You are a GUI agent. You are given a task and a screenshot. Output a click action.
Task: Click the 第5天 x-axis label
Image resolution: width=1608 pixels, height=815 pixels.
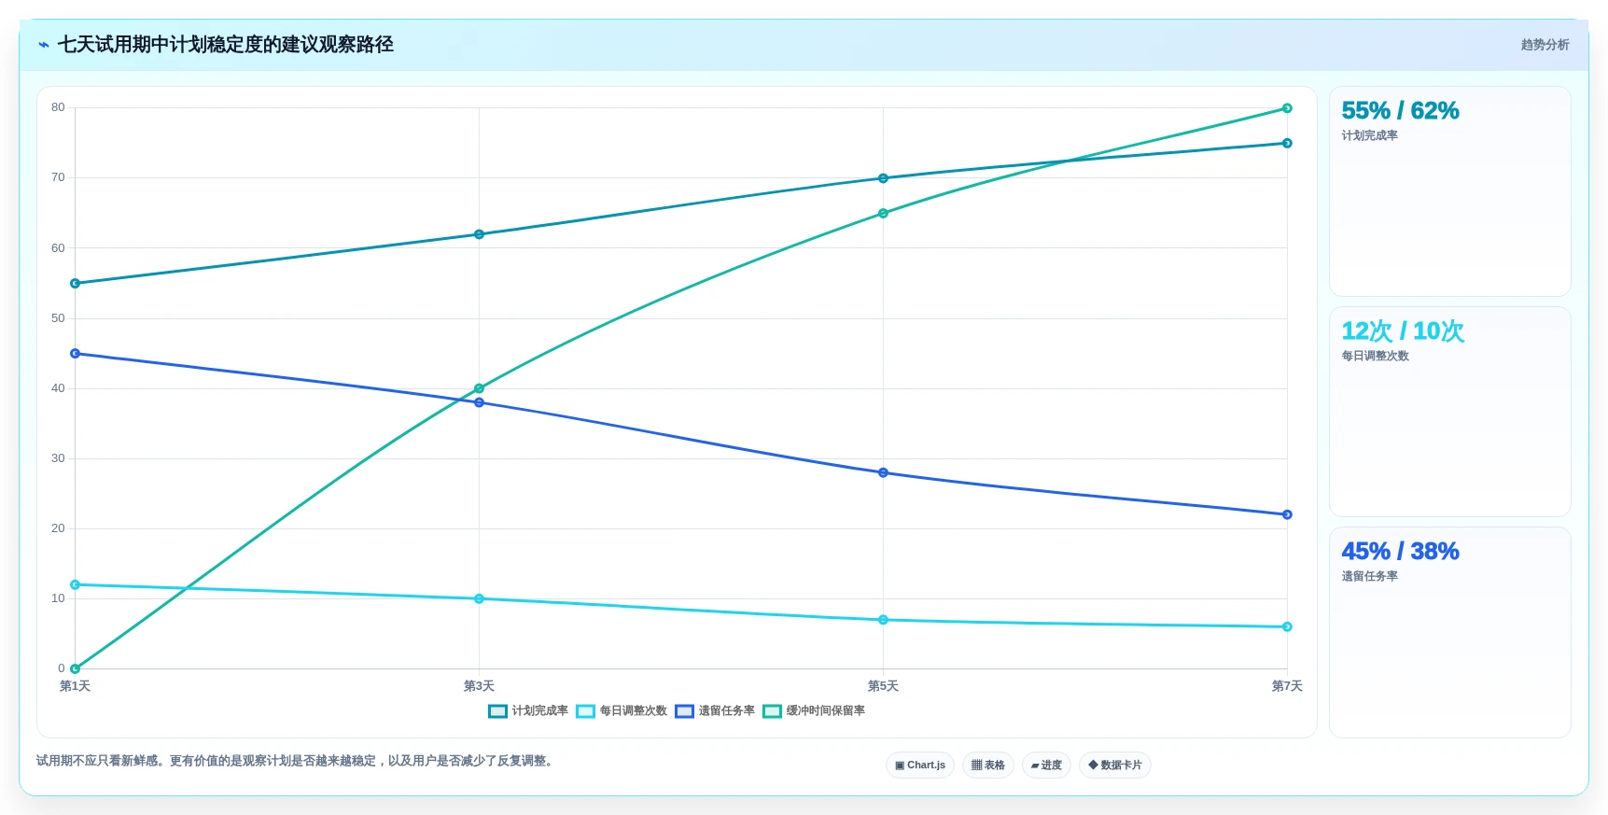tap(883, 686)
